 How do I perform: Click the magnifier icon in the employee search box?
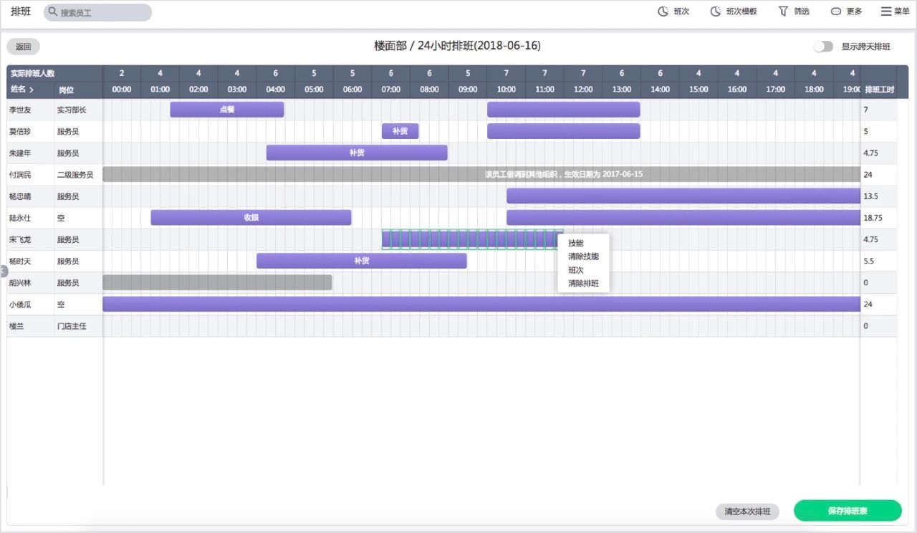click(x=53, y=11)
